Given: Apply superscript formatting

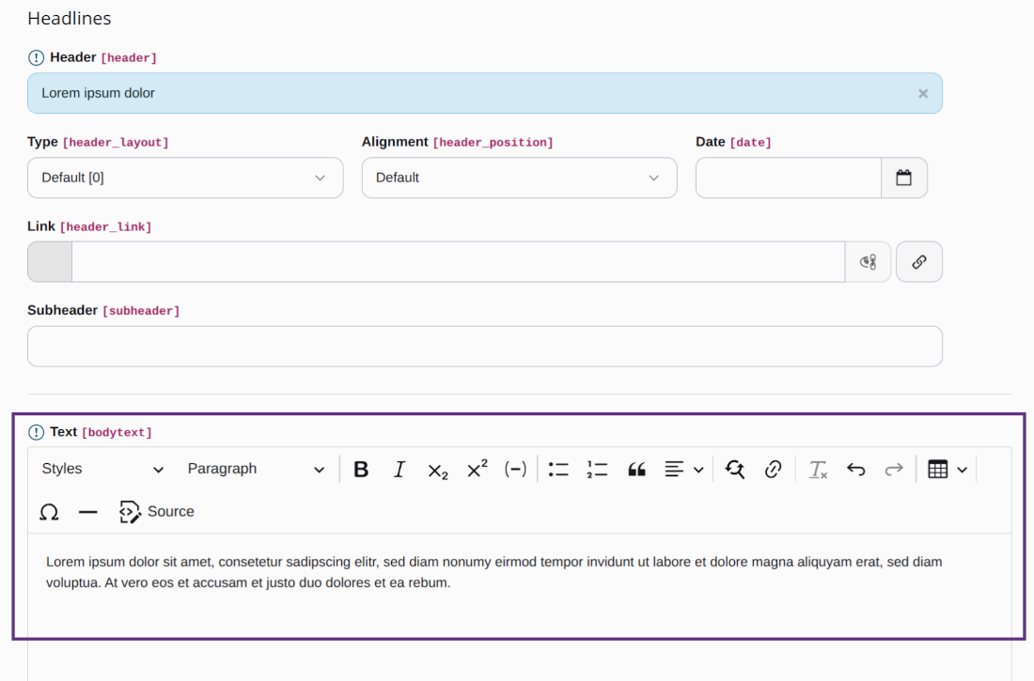Looking at the screenshot, I should [x=477, y=470].
